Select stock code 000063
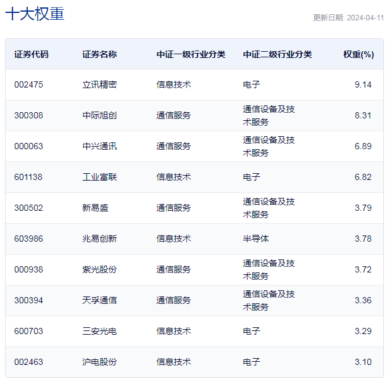This screenshot has height=384, width=387. coord(28,146)
